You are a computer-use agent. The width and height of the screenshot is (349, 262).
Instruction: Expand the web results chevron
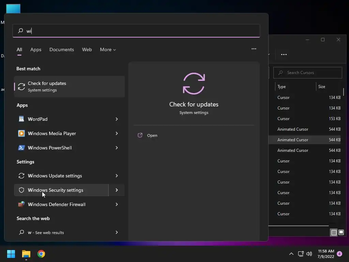click(x=117, y=232)
